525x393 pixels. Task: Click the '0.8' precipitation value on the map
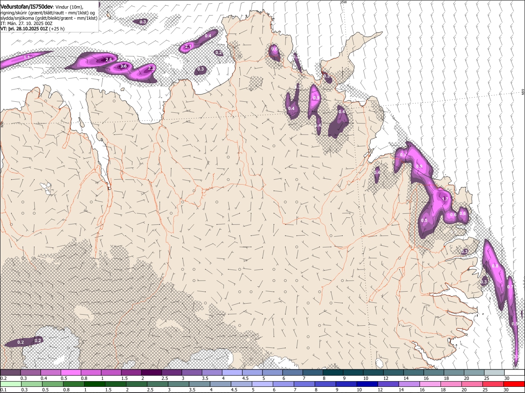495,266
